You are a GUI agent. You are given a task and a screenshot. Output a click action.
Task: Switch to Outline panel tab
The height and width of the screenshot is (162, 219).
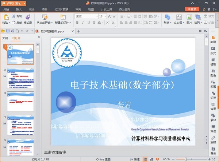pos(5,38)
